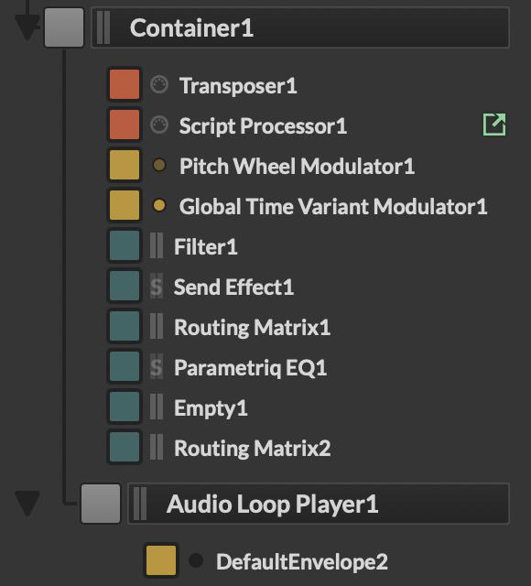Click the teal square next to Send Effect1
531x586 pixels.
pyautogui.click(x=125, y=287)
